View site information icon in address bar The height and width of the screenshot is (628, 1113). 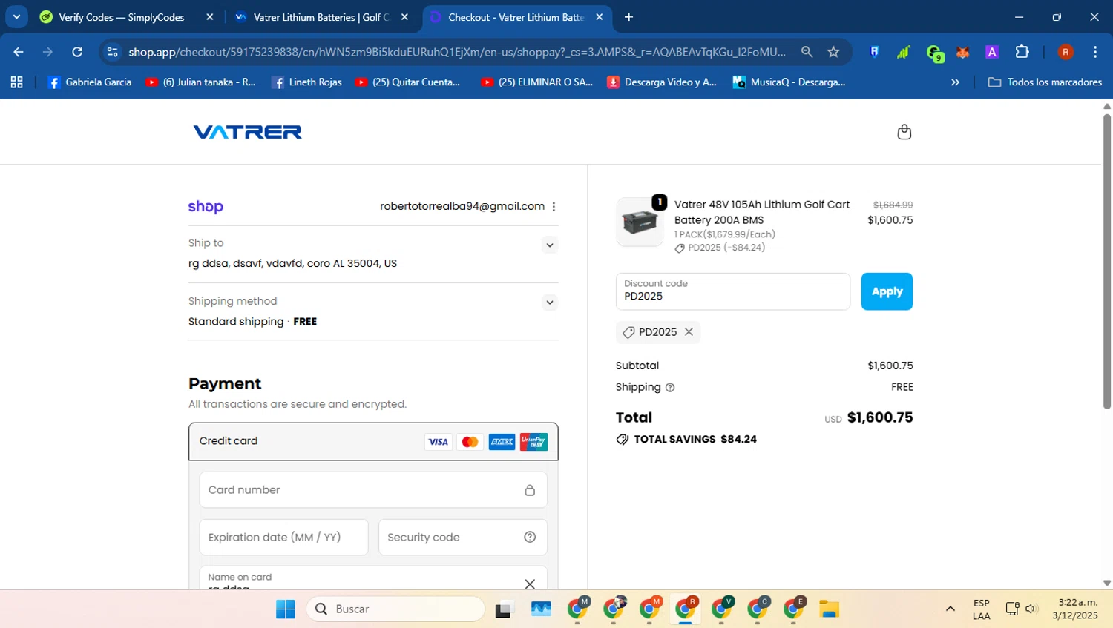pyautogui.click(x=112, y=52)
